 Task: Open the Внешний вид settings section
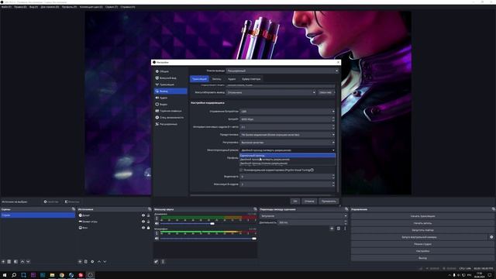[170, 77]
